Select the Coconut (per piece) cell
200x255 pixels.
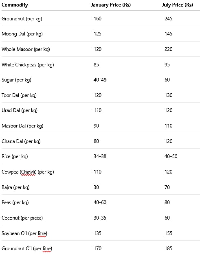(22, 218)
